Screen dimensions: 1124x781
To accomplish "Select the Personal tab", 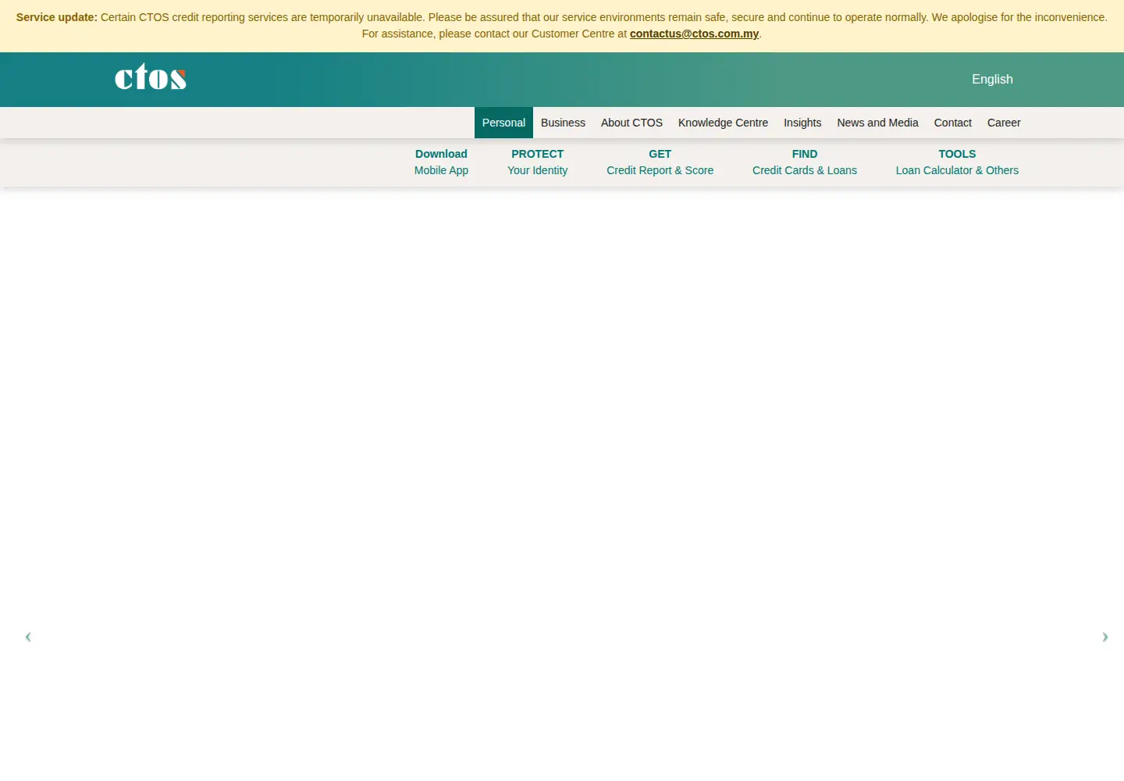I will (x=503, y=123).
